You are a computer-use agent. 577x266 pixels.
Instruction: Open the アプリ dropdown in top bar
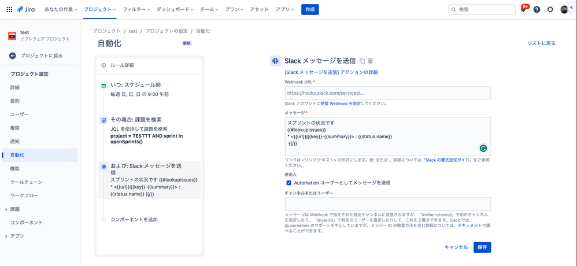(x=285, y=10)
